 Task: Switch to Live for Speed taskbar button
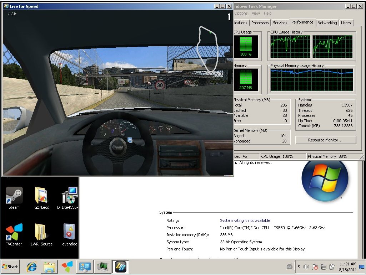click(120, 266)
